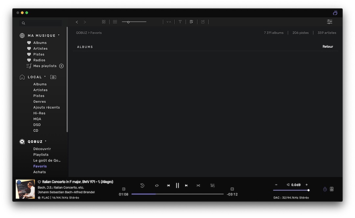
Task: Click the Mes playlists music-list icon
Action: click(x=29, y=66)
